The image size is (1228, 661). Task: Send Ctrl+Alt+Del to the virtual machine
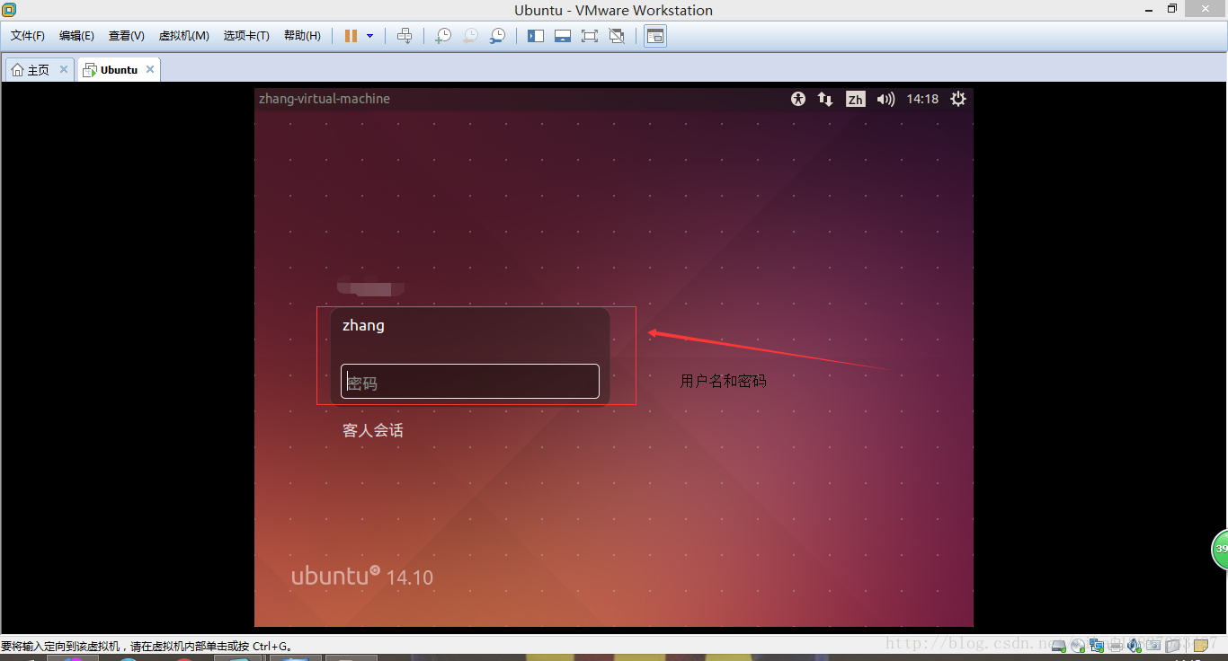(x=405, y=36)
